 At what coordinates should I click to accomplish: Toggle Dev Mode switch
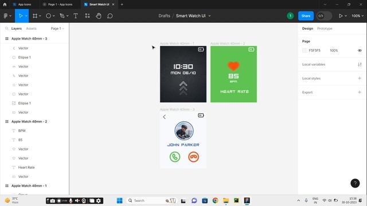(x=324, y=16)
